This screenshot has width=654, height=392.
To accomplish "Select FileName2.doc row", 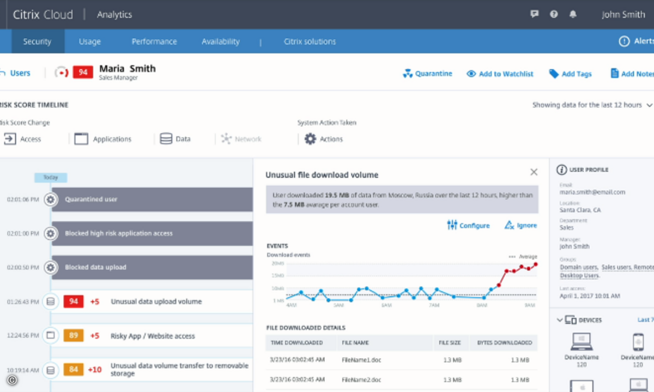I will [x=402, y=379].
